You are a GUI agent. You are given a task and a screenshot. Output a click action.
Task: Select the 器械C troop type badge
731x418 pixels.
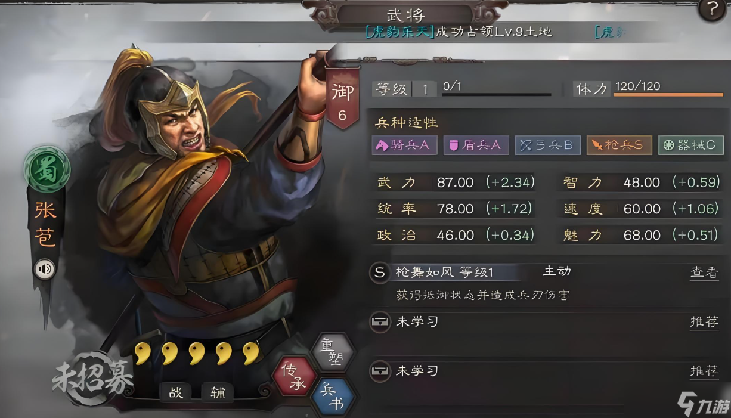[690, 145]
